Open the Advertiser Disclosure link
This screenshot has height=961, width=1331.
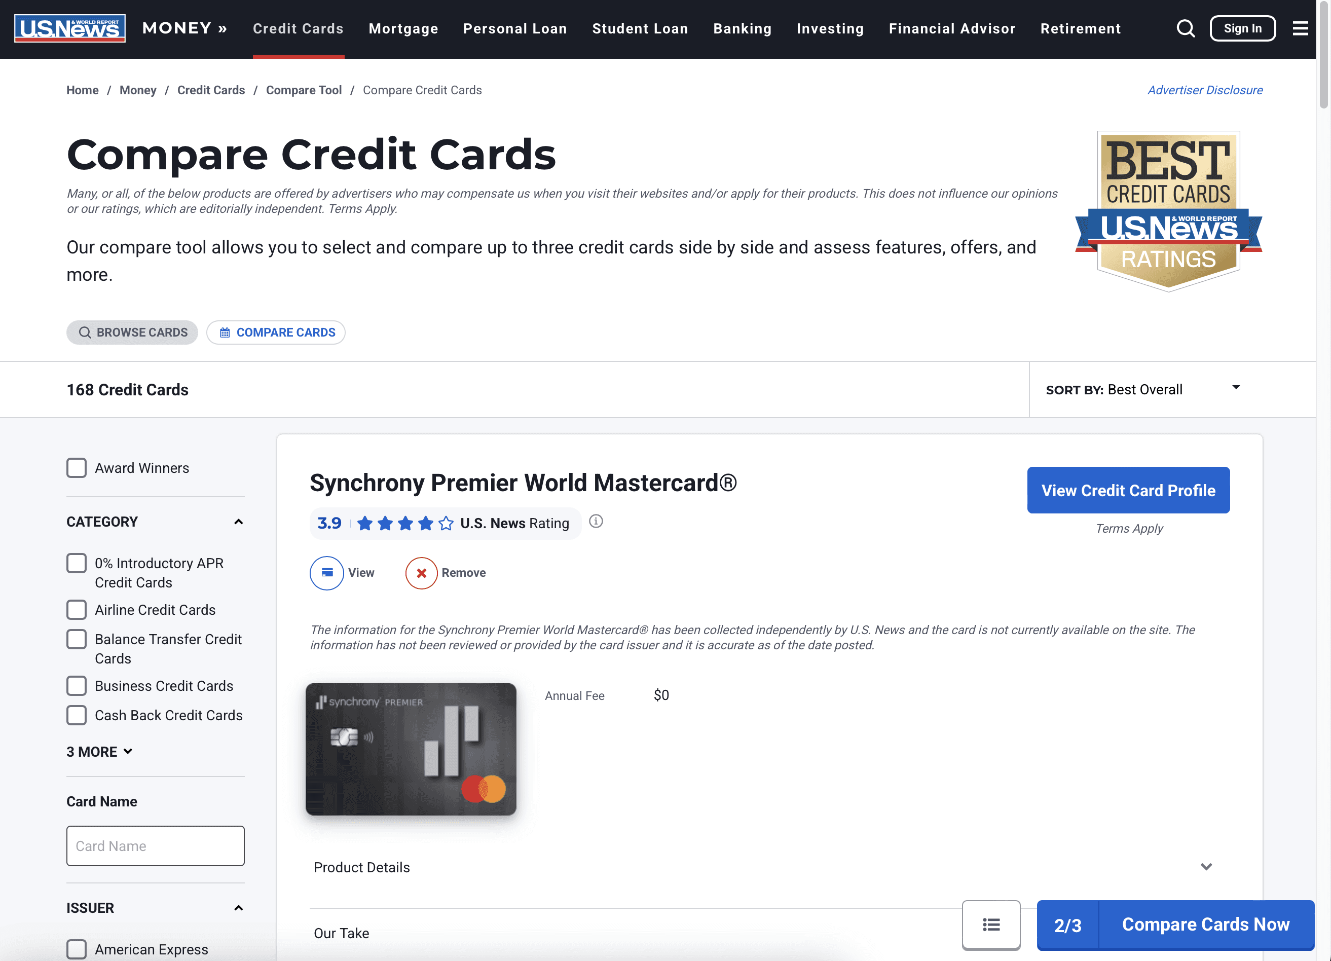[x=1205, y=90]
